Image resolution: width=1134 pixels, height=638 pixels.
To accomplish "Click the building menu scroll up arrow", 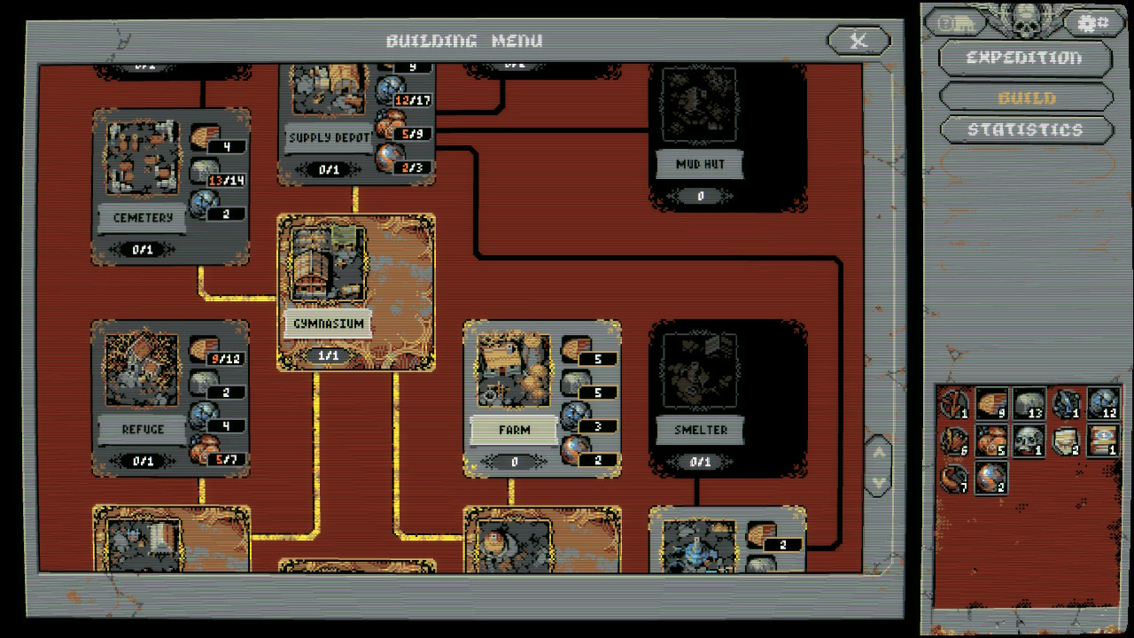I will coord(878,452).
